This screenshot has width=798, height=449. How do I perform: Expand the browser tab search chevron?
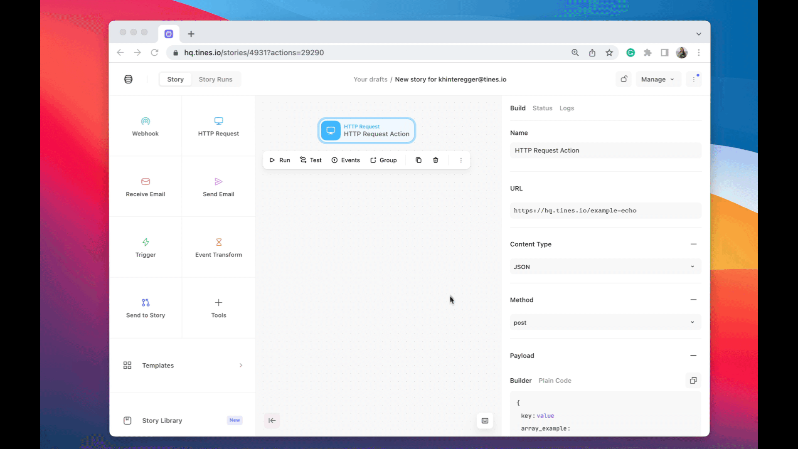coord(699,34)
